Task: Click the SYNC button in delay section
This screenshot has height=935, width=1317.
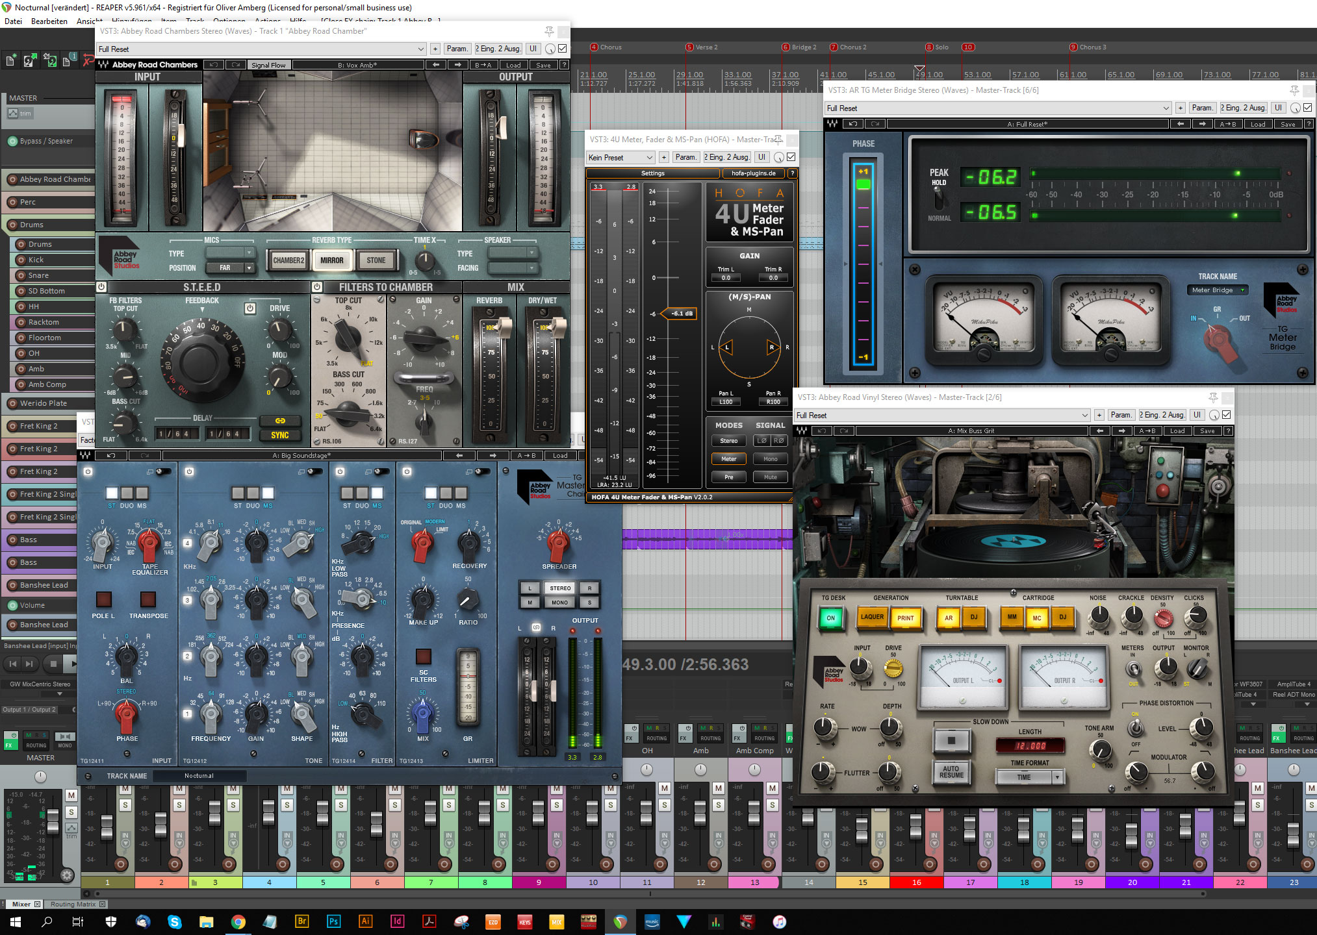Action: [280, 436]
